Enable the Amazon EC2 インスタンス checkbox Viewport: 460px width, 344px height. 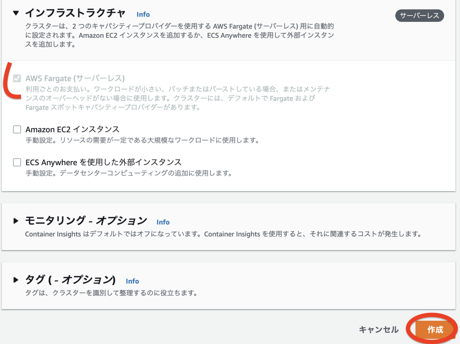click(x=17, y=129)
